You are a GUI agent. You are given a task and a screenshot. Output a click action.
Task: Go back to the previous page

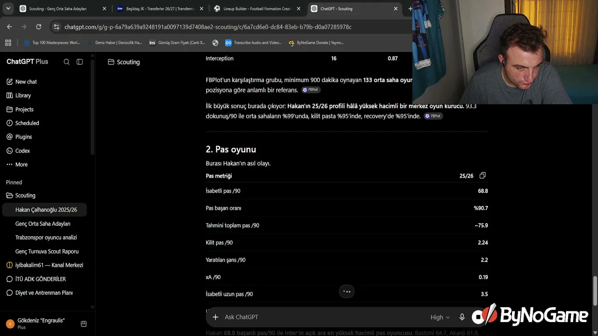9,27
